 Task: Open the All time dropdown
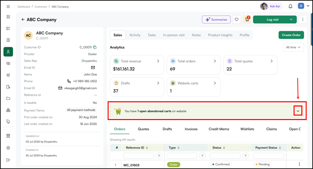pyautogui.click(x=293, y=47)
